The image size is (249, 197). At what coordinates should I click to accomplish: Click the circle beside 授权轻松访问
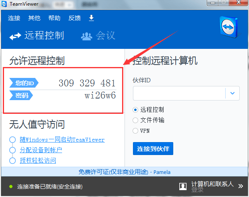(x=12, y=160)
